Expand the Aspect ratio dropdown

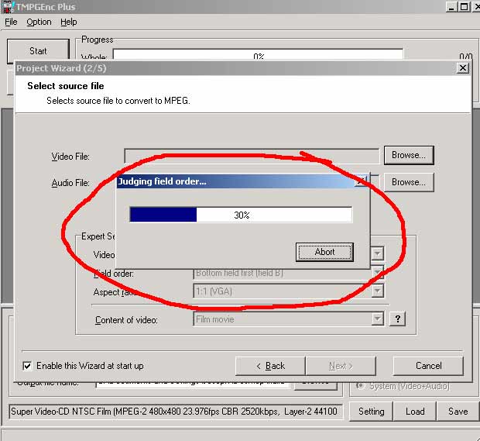pyautogui.click(x=378, y=291)
